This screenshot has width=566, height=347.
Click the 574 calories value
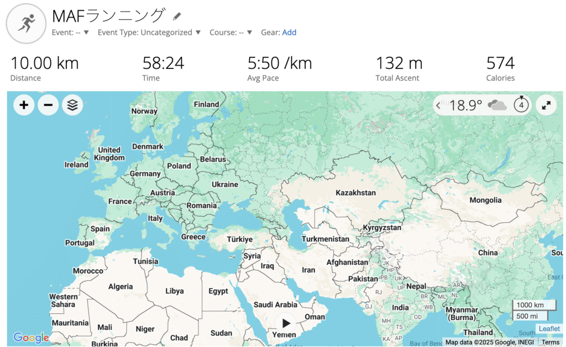pyautogui.click(x=501, y=63)
